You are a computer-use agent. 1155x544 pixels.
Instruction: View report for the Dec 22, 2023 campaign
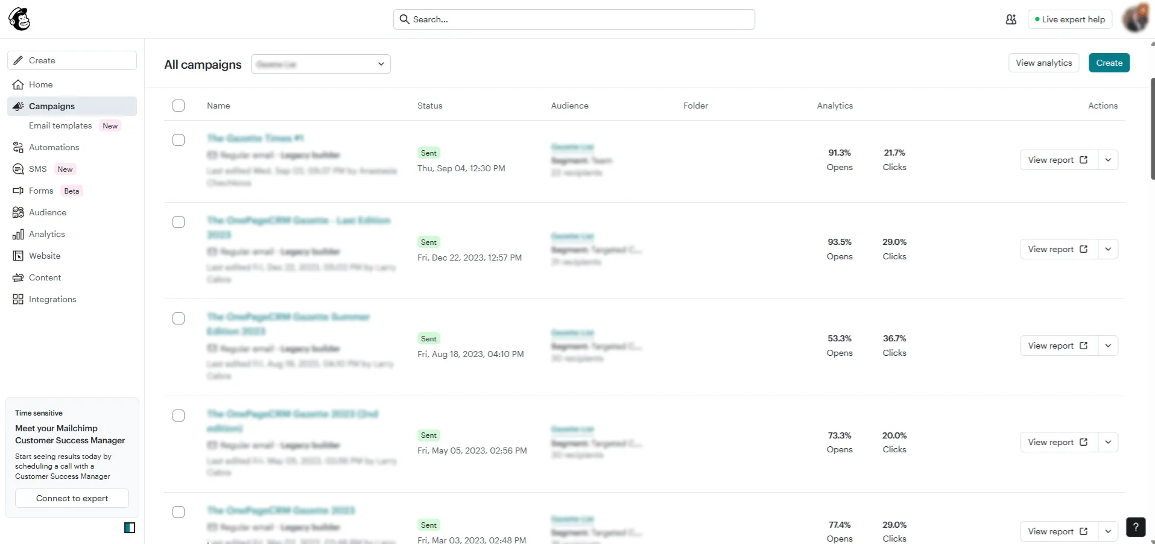click(1058, 249)
